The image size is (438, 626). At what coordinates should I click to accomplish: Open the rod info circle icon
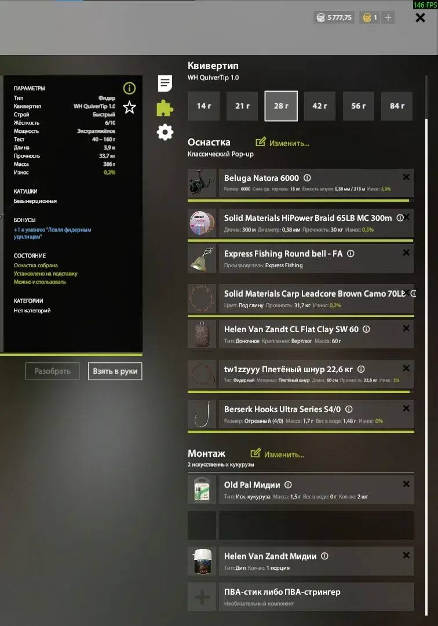point(129,88)
